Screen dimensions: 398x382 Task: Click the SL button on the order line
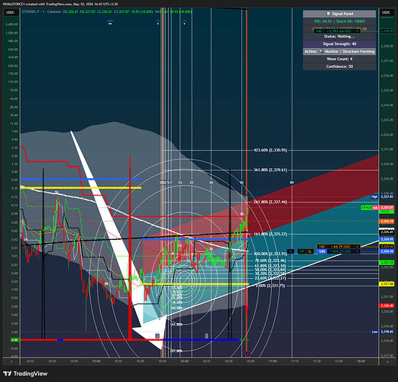coord(309,251)
